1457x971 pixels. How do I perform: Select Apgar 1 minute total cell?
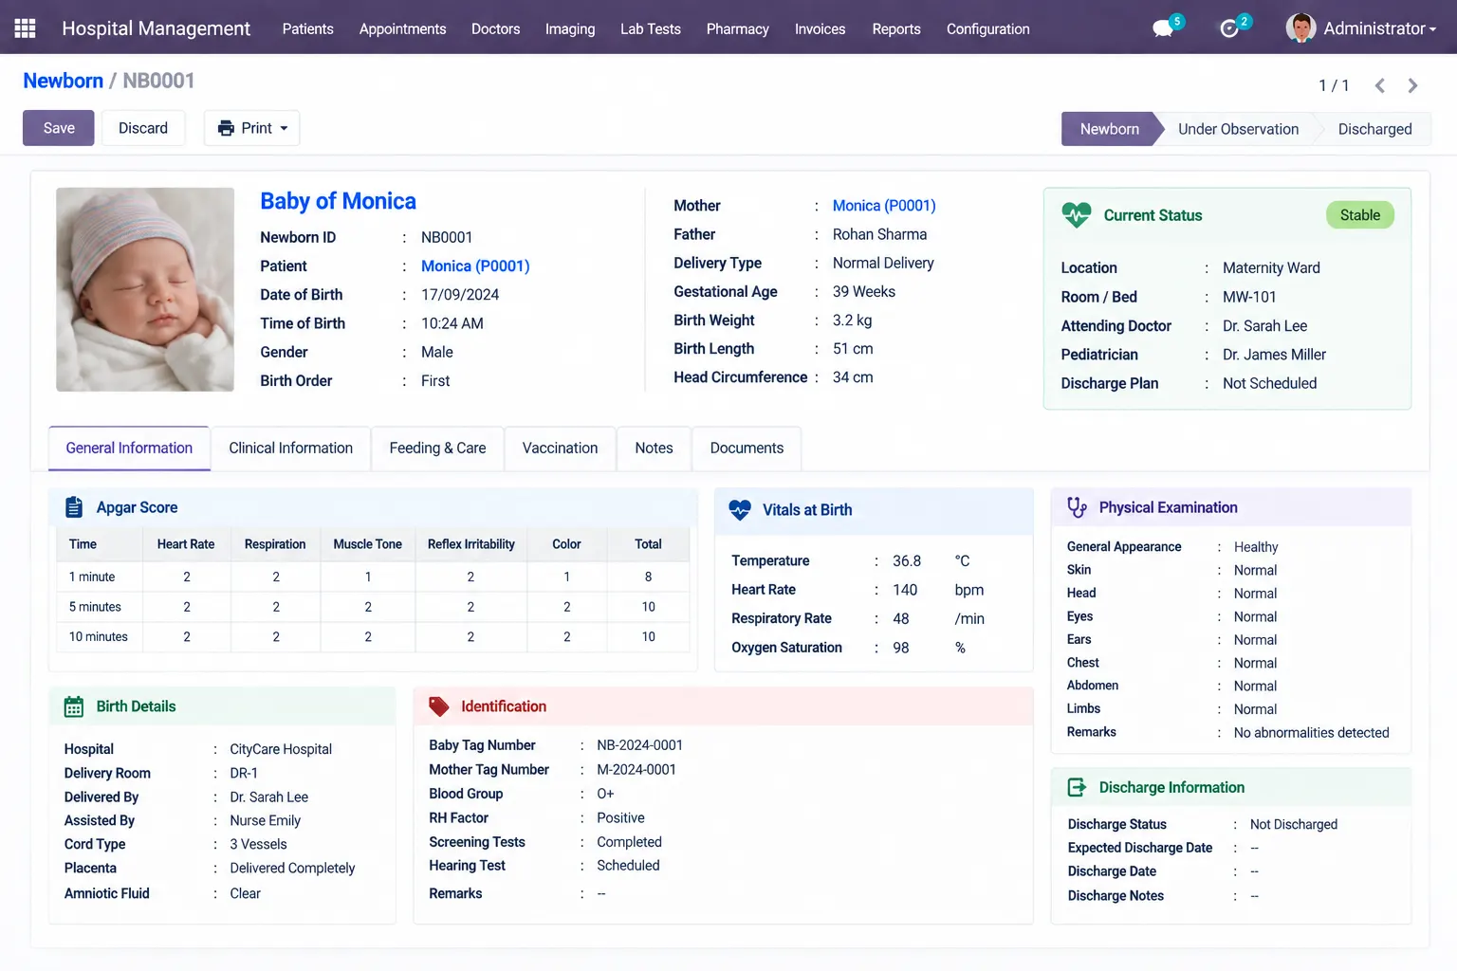point(648,577)
